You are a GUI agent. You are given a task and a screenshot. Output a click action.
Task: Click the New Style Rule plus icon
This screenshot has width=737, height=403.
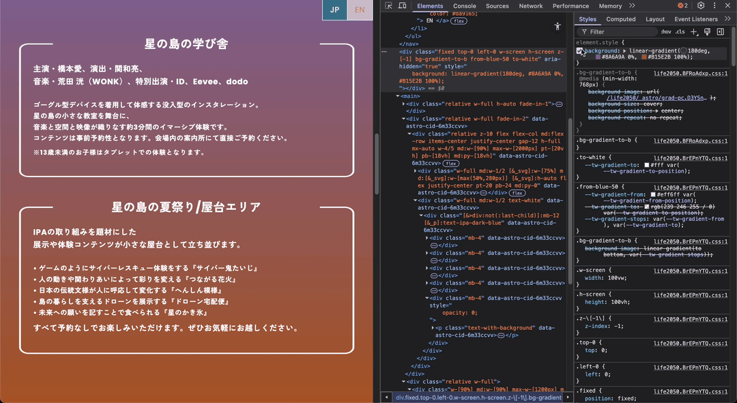tap(694, 32)
